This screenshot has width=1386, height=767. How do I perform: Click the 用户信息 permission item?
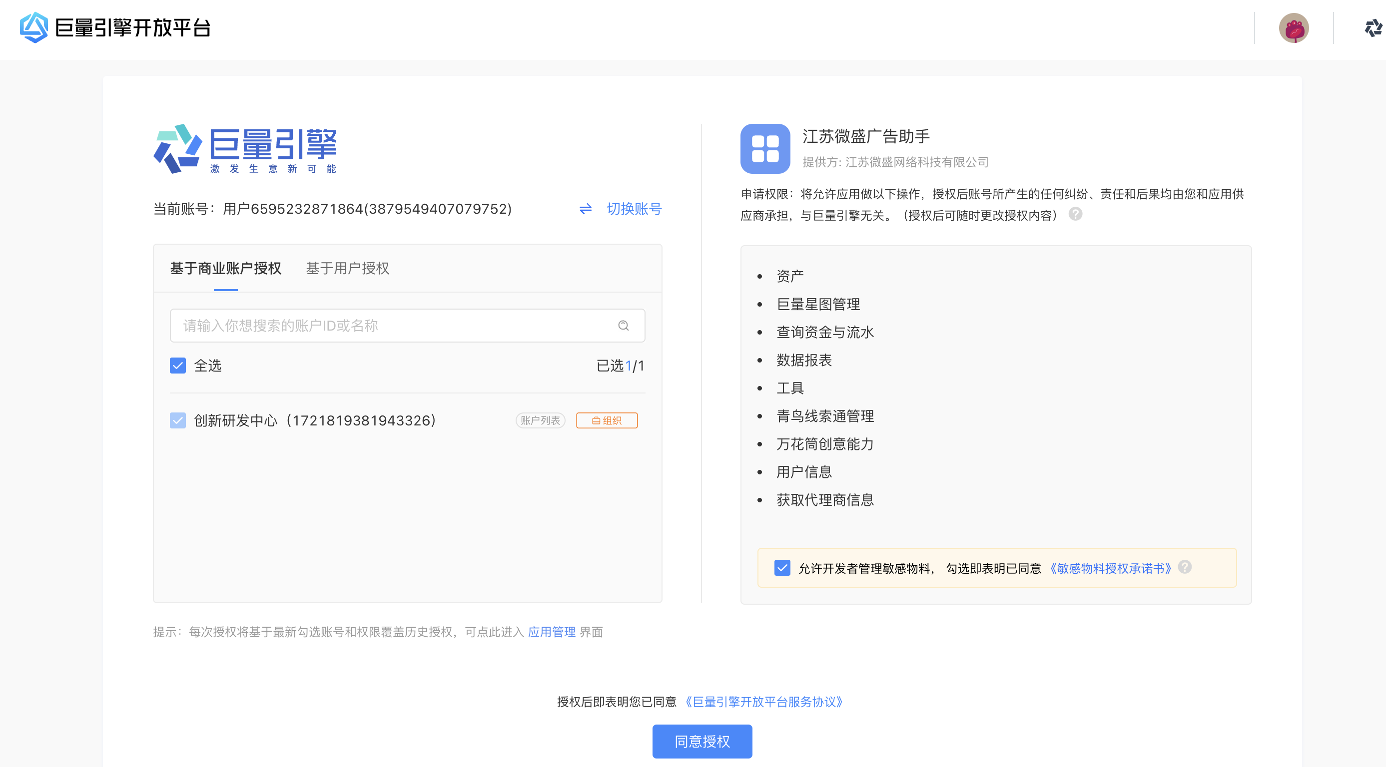coord(804,472)
